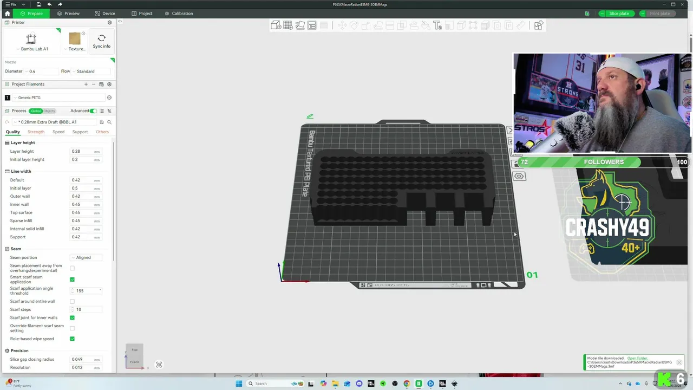Click Arrange all objects icon
Screen dimensions: 693x390
pos(312,25)
